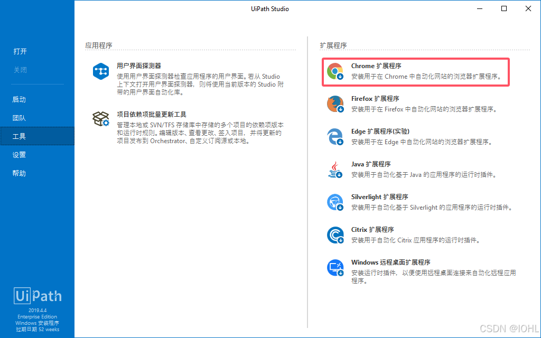The width and height of the screenshot is (541, 338).
Task: Click the Windows 安装程序 label
Action: [x=38, y=323]
